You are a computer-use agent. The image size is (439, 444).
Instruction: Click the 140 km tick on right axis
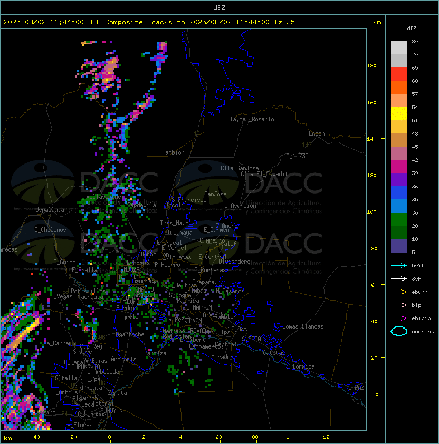pyautogui.click(x=371, y=139)
